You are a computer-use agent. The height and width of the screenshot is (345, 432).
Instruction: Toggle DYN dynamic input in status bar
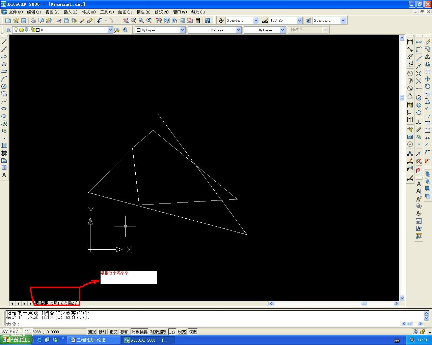pos(172,332)
